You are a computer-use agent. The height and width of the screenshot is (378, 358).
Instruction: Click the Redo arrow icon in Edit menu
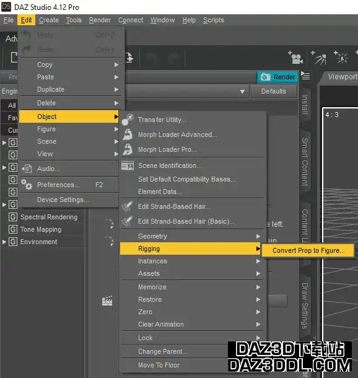pyautogui.click(x=27, y=50)
